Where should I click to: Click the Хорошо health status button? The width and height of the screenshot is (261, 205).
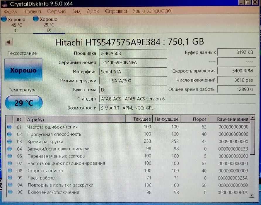pyautogui.click(x=23, y=70)
